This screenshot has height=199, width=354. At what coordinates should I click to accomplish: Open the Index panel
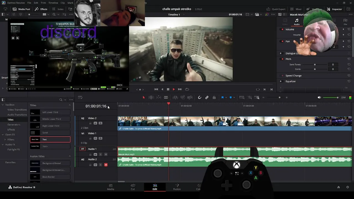[x=58, y=9]
